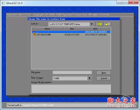Expand the Files of type dropdown arrow

(89, 78)
